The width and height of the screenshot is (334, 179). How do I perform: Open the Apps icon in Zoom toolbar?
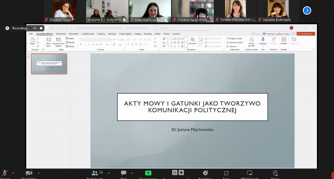tap(226, 173)
